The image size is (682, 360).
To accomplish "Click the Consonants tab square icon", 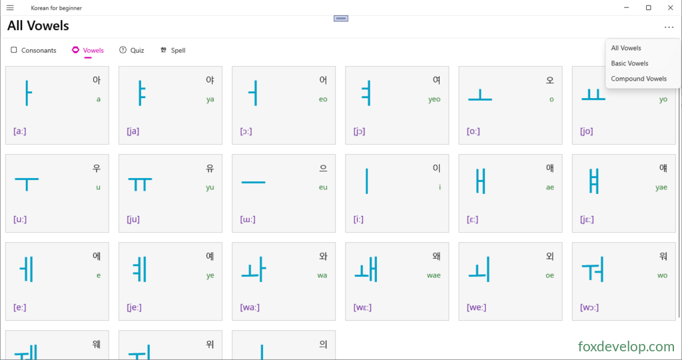I will [x=14, y=49].
